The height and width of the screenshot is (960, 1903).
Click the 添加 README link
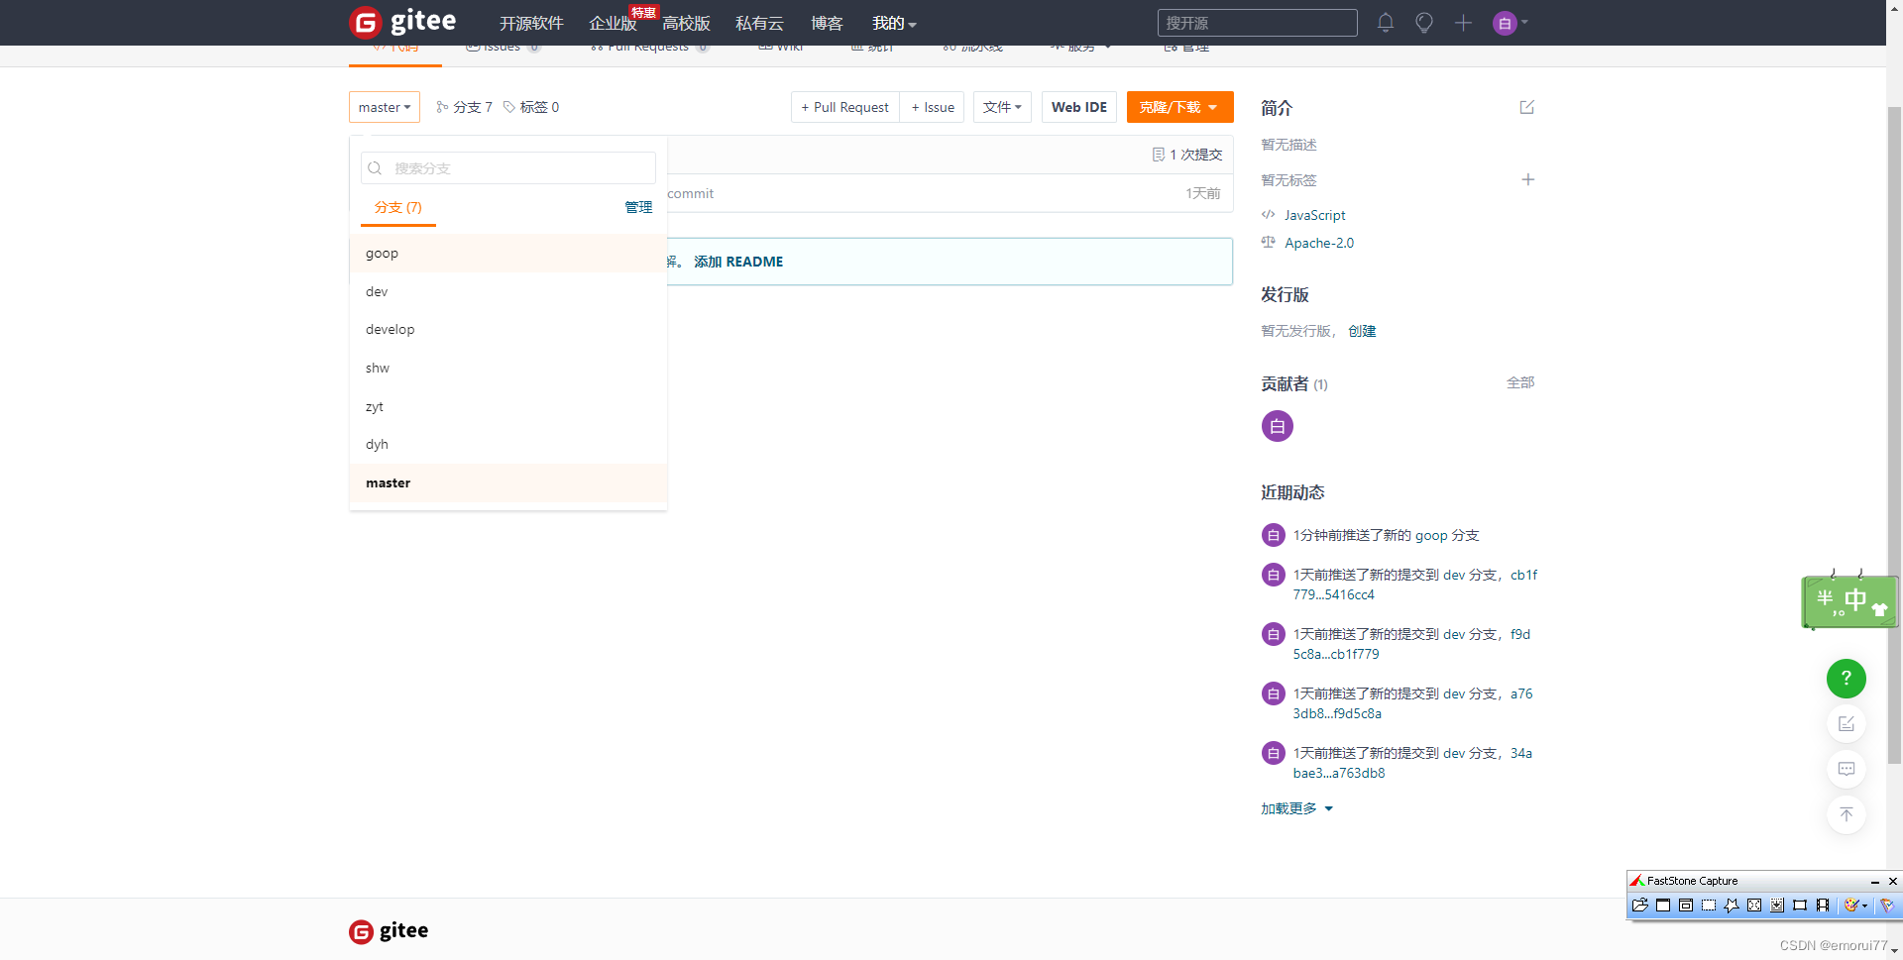pyautogui.click(x=738, y=262)
